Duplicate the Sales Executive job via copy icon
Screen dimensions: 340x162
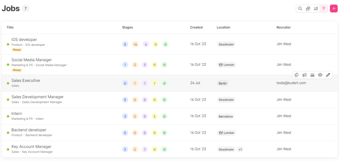[297, 75]
